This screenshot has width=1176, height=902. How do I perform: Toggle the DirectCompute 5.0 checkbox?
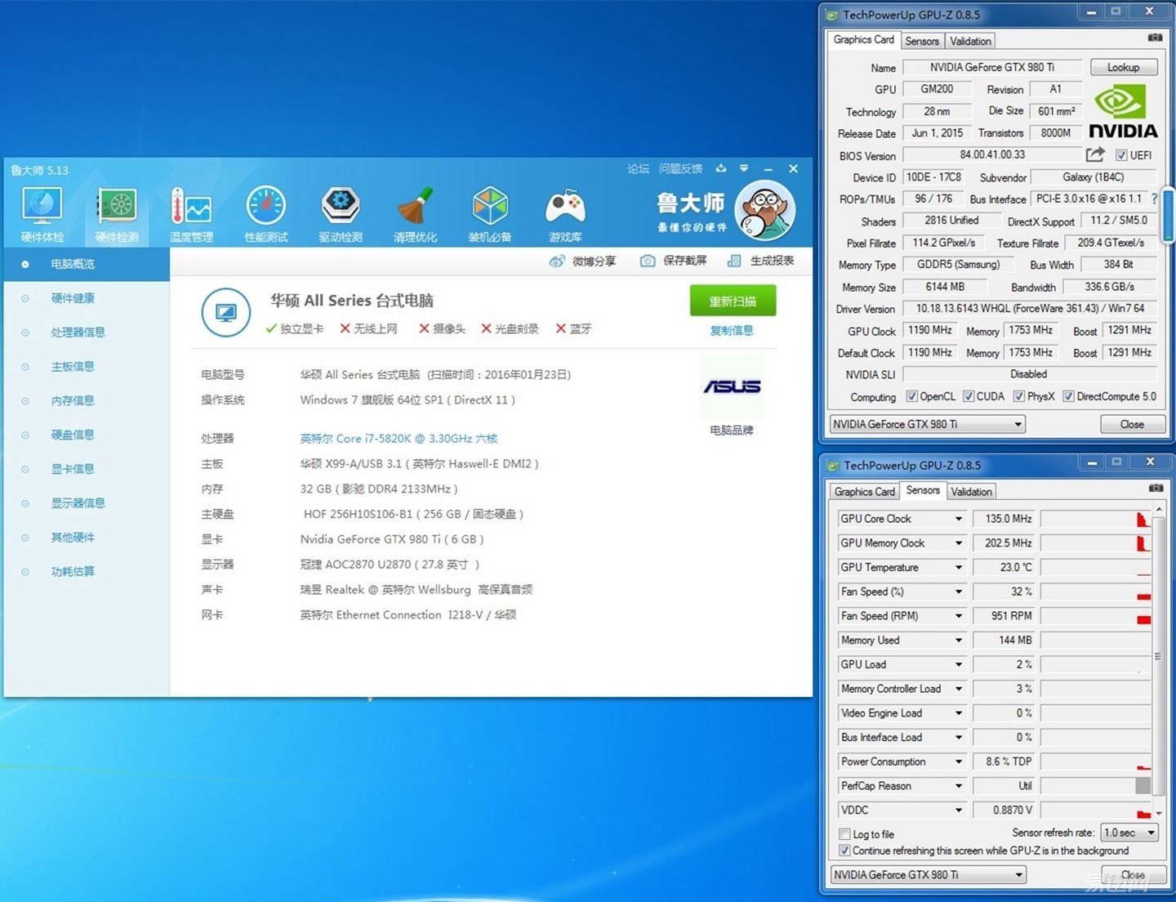click(x=1068, y=396)
